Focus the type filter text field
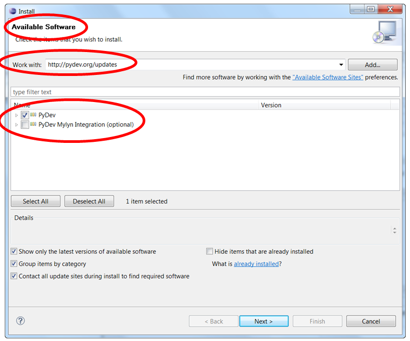Screen dimensions: 410x341 point(205,92)
